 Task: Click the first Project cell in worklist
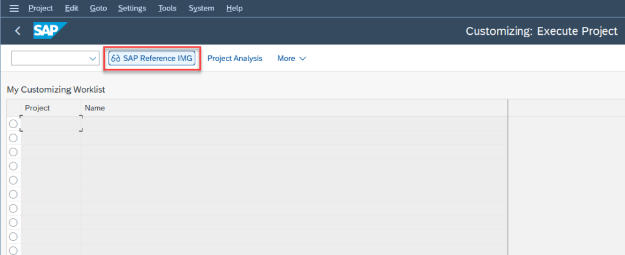click(51, 124)
